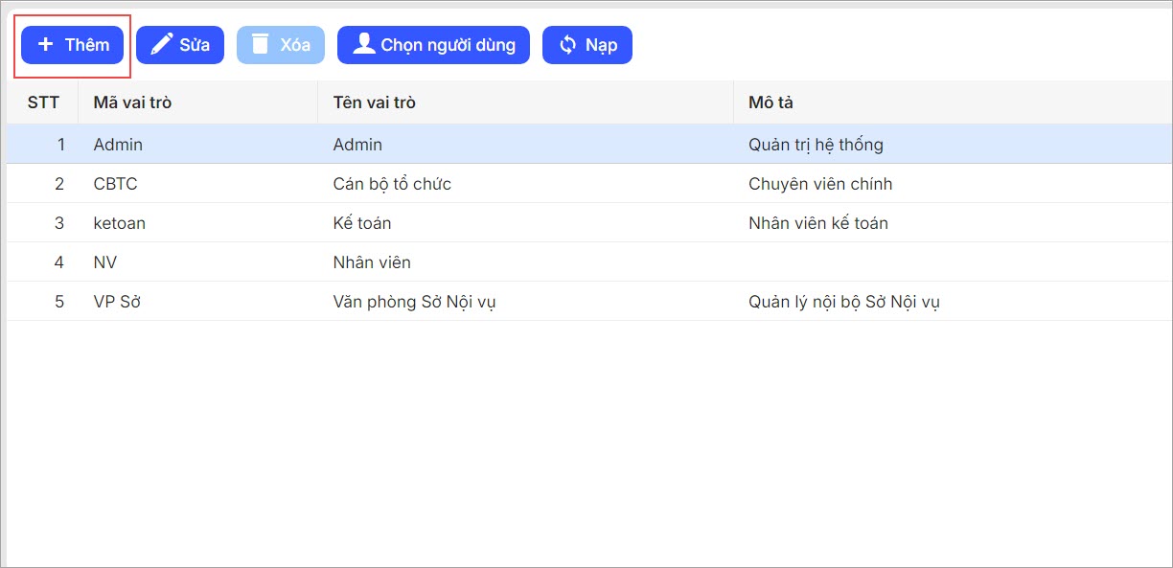Click Quản lý nội bộ Sở Nội vụ description

click(x=843, y=302)
